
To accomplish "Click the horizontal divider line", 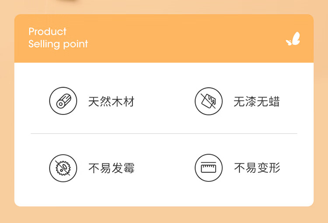I will [x=164, y=133].
